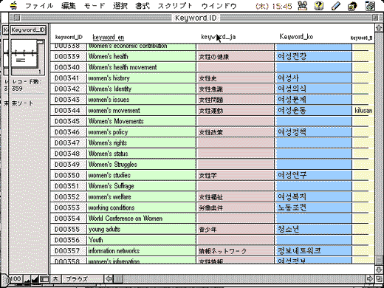Click the zoom in large mountains icon
This screenshot has height=288, width=384.
[x=35, y=279]
